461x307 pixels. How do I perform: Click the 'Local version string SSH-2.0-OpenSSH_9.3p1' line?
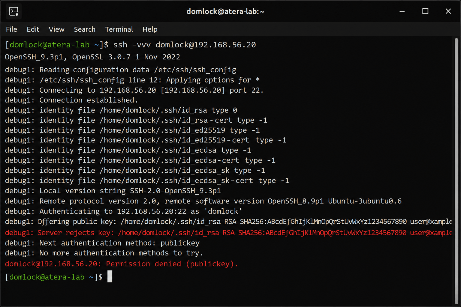click(113, 191)
